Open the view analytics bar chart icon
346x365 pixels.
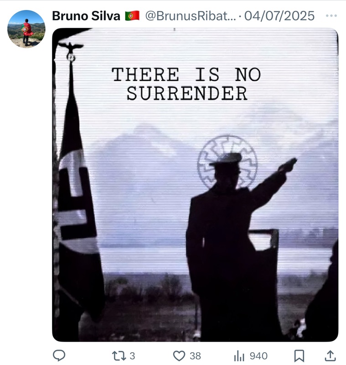click(x=239, y=356)
